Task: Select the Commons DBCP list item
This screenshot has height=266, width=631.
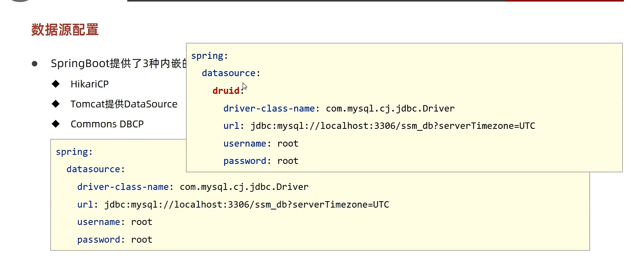Action: pyautogui.click(x=107, y=124)
